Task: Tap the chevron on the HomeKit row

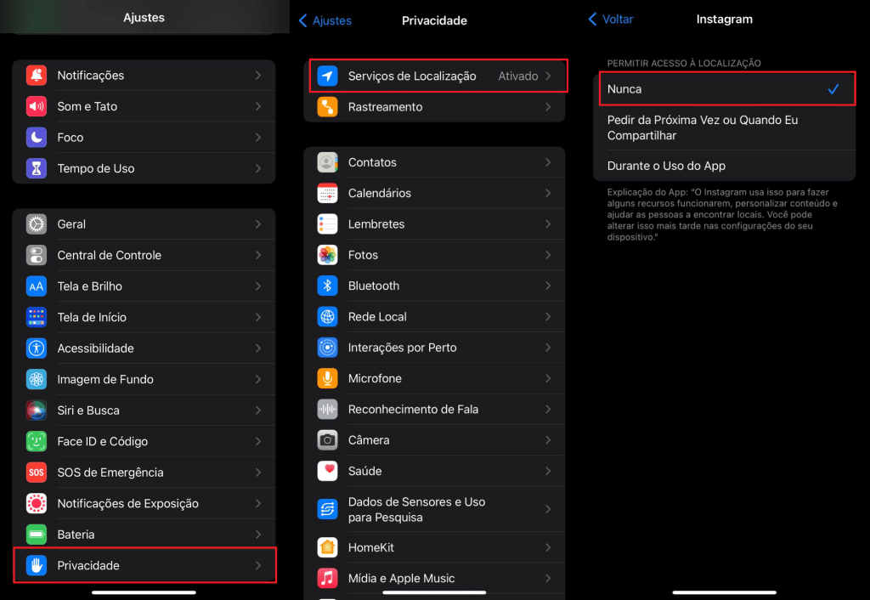Action: (x=548, y=548)
